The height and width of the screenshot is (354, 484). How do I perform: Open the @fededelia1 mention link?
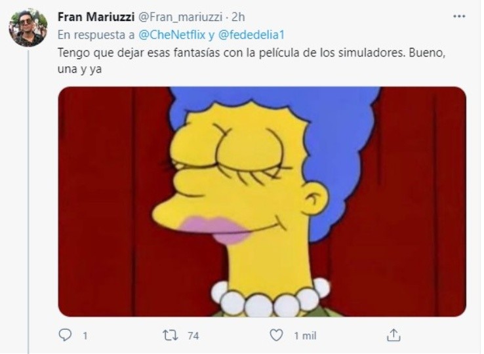click(251, 35)
